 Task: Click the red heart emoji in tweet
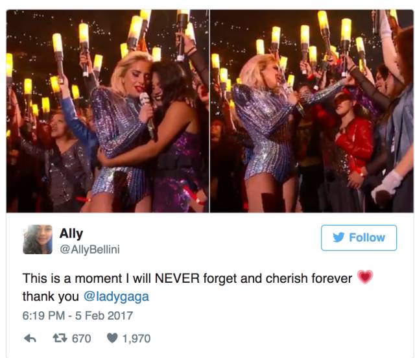point(365,277)
